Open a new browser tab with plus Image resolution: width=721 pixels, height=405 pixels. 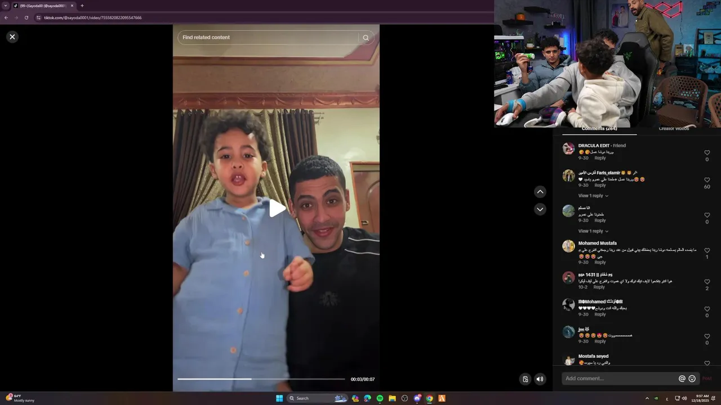point(82,6)
